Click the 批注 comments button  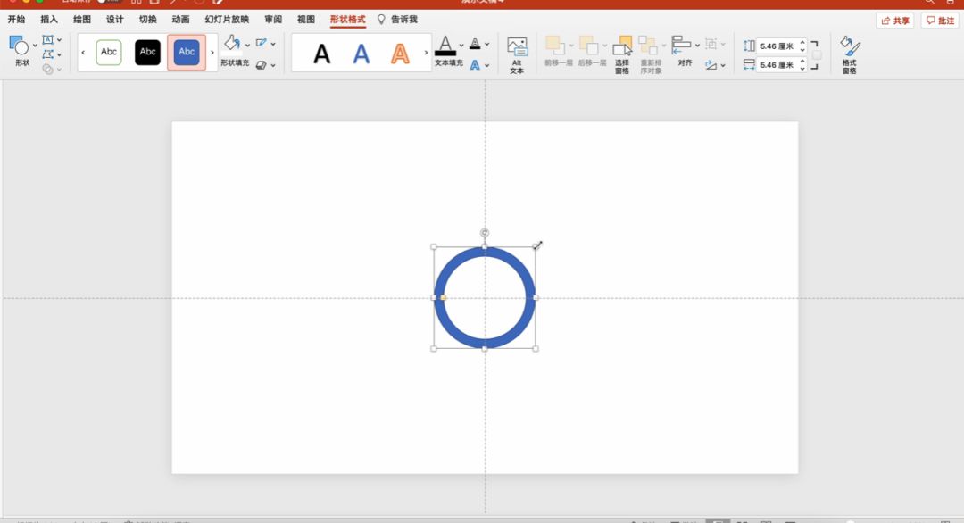[x=940, y=21]
